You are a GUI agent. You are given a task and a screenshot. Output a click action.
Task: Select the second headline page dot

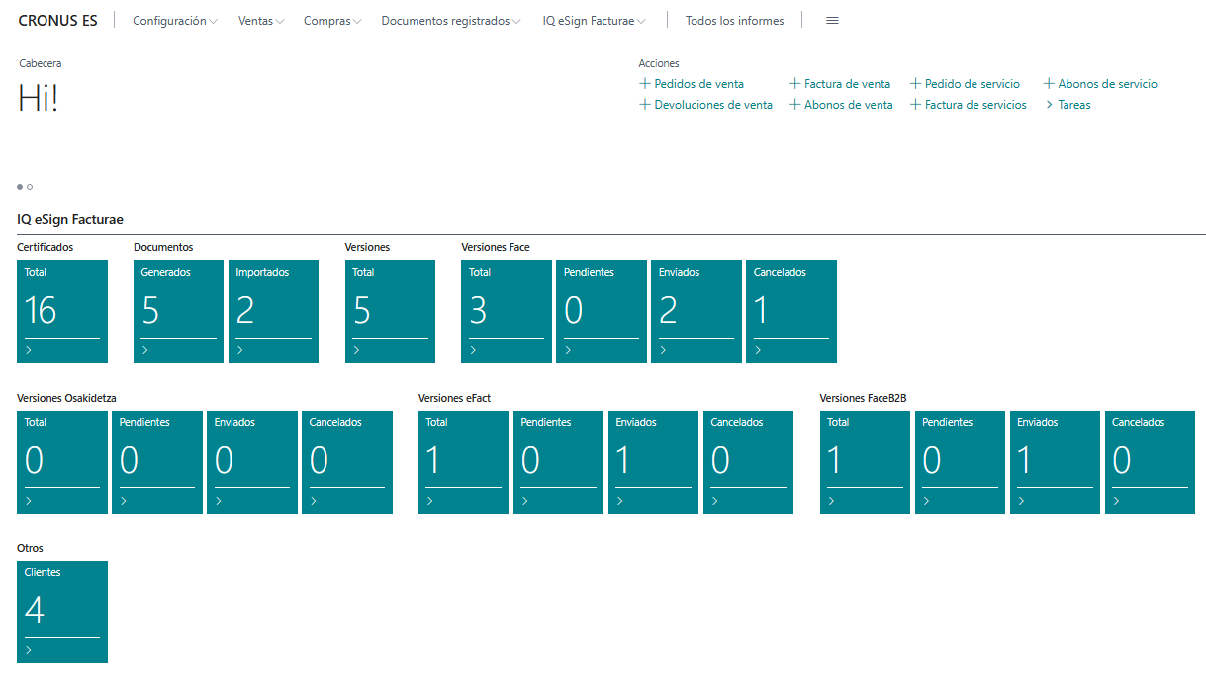coord(31,186)
